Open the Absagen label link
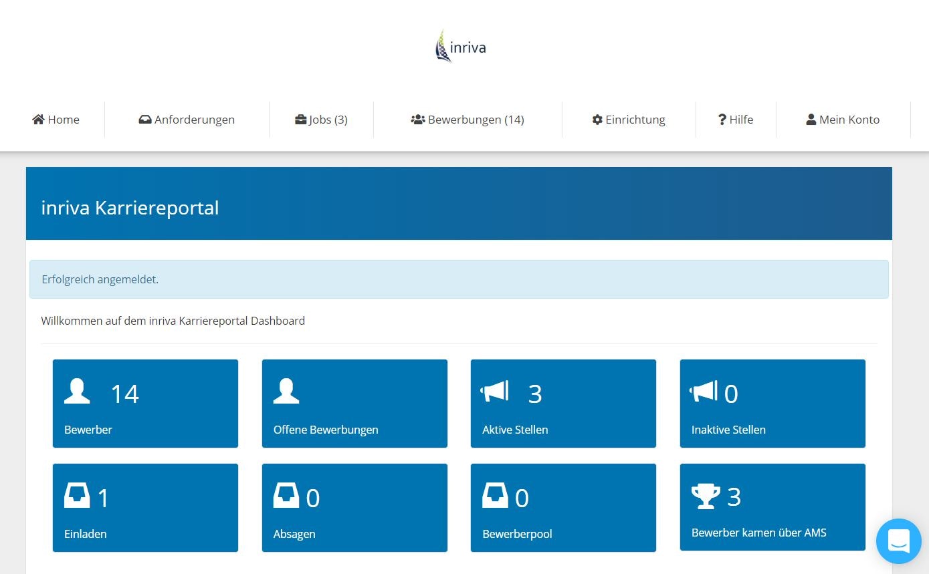Image resolution: width=929 pixels, height=574 pixels. pos(294,534)
